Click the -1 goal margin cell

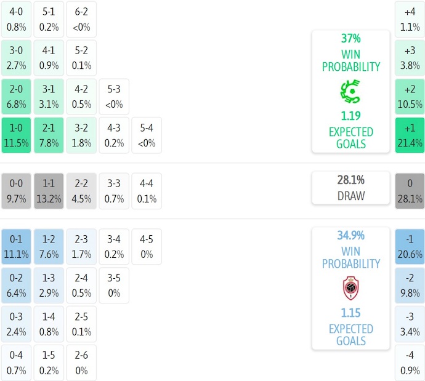[x=410, y=246]
